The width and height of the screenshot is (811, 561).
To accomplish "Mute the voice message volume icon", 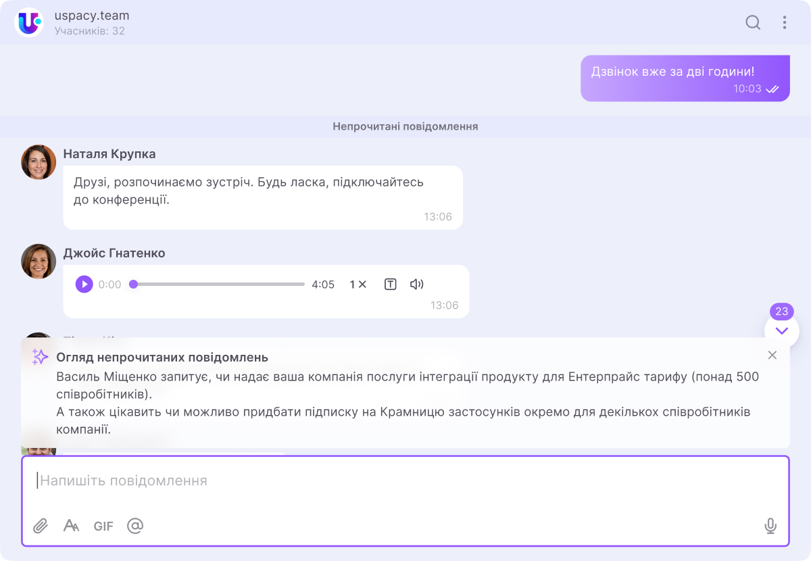I will pos(417,285).
